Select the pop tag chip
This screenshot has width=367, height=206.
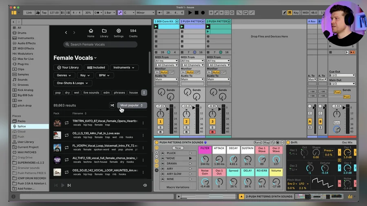click(x=58, y=92)
